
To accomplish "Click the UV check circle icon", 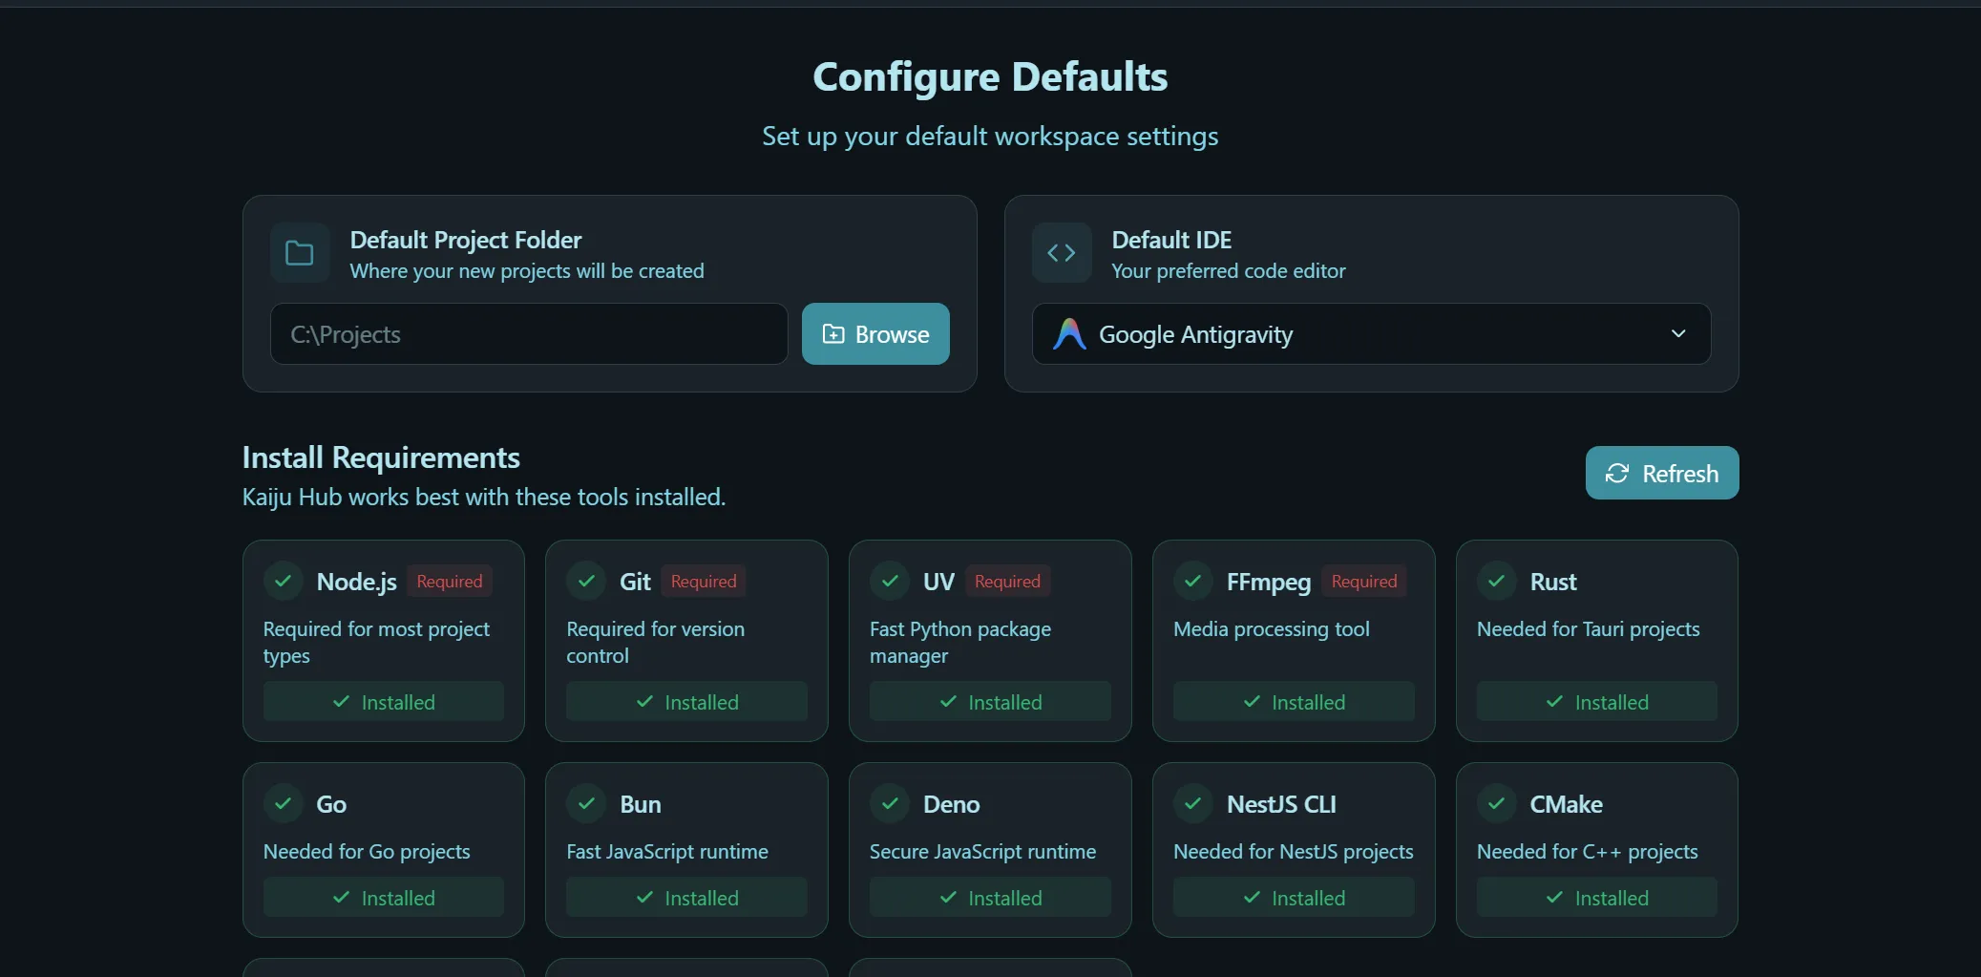I will (x=890, y=581).
